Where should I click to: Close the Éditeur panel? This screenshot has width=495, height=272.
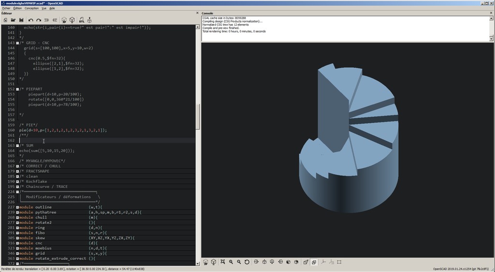tap(197, 13)
